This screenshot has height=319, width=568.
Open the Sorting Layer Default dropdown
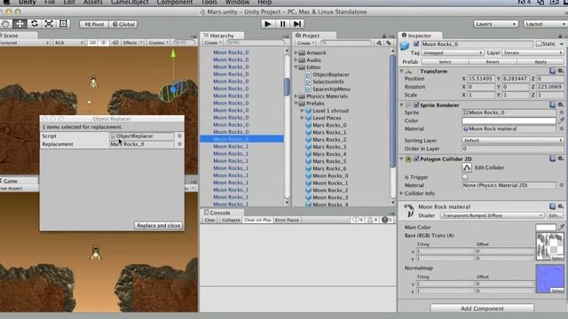click(x=513, y=140)
